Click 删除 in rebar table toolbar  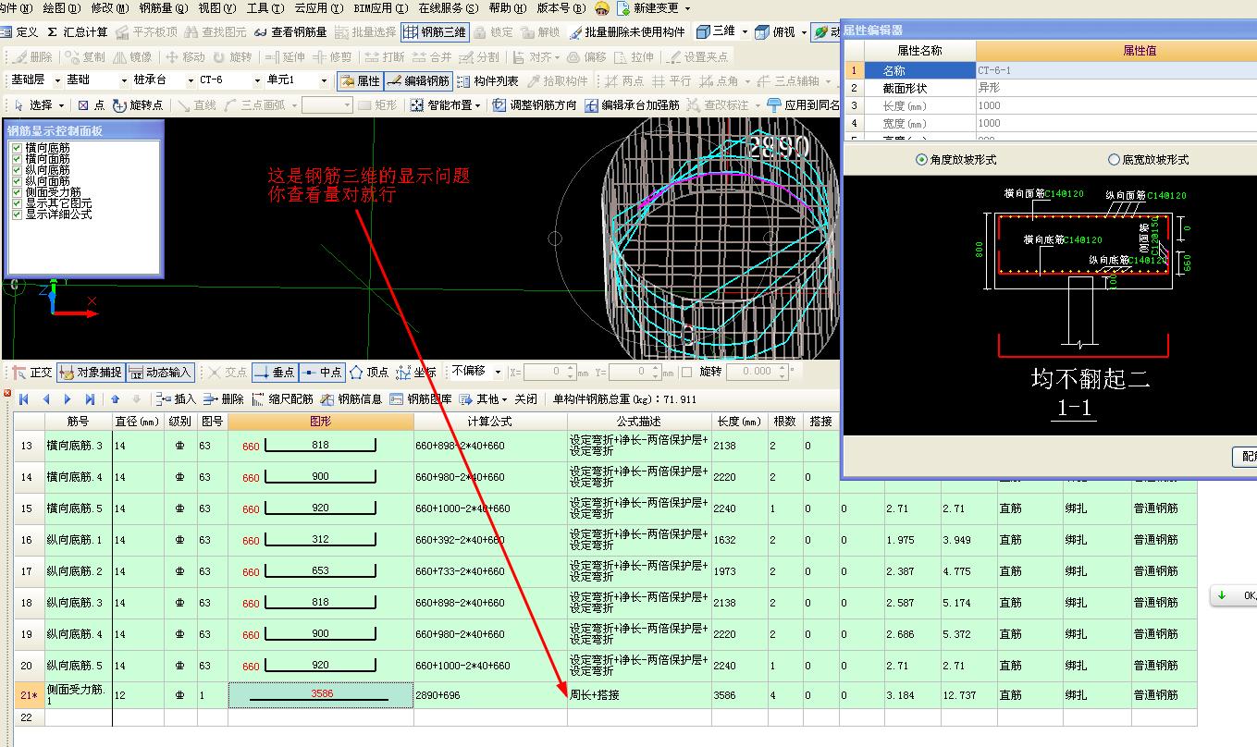click(x=223, y=399)
